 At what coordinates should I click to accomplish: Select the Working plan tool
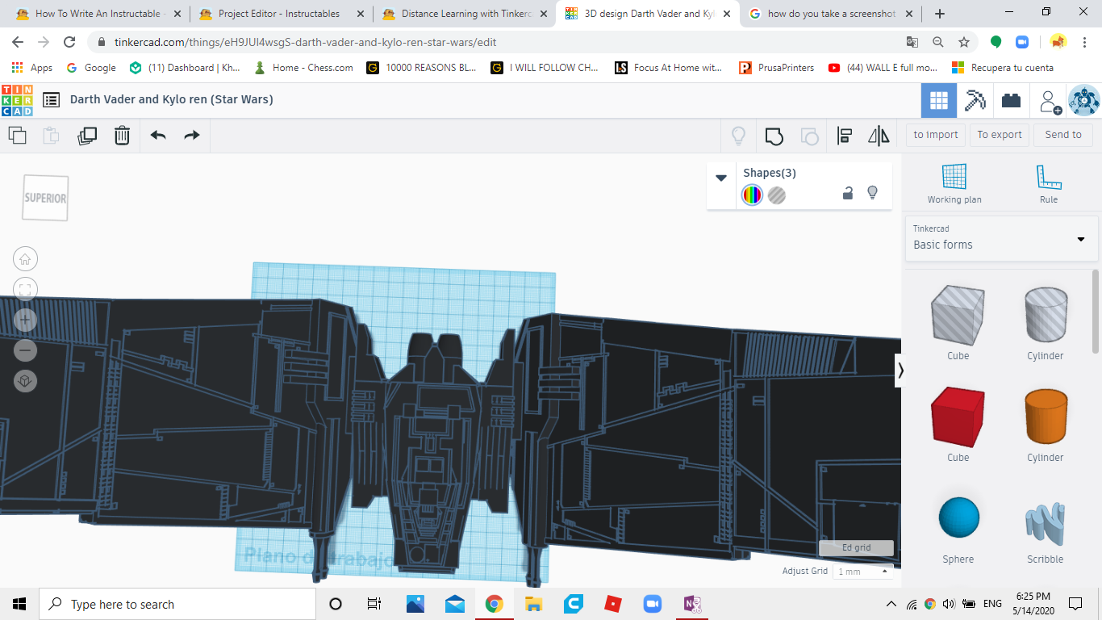tap(954, 183)
